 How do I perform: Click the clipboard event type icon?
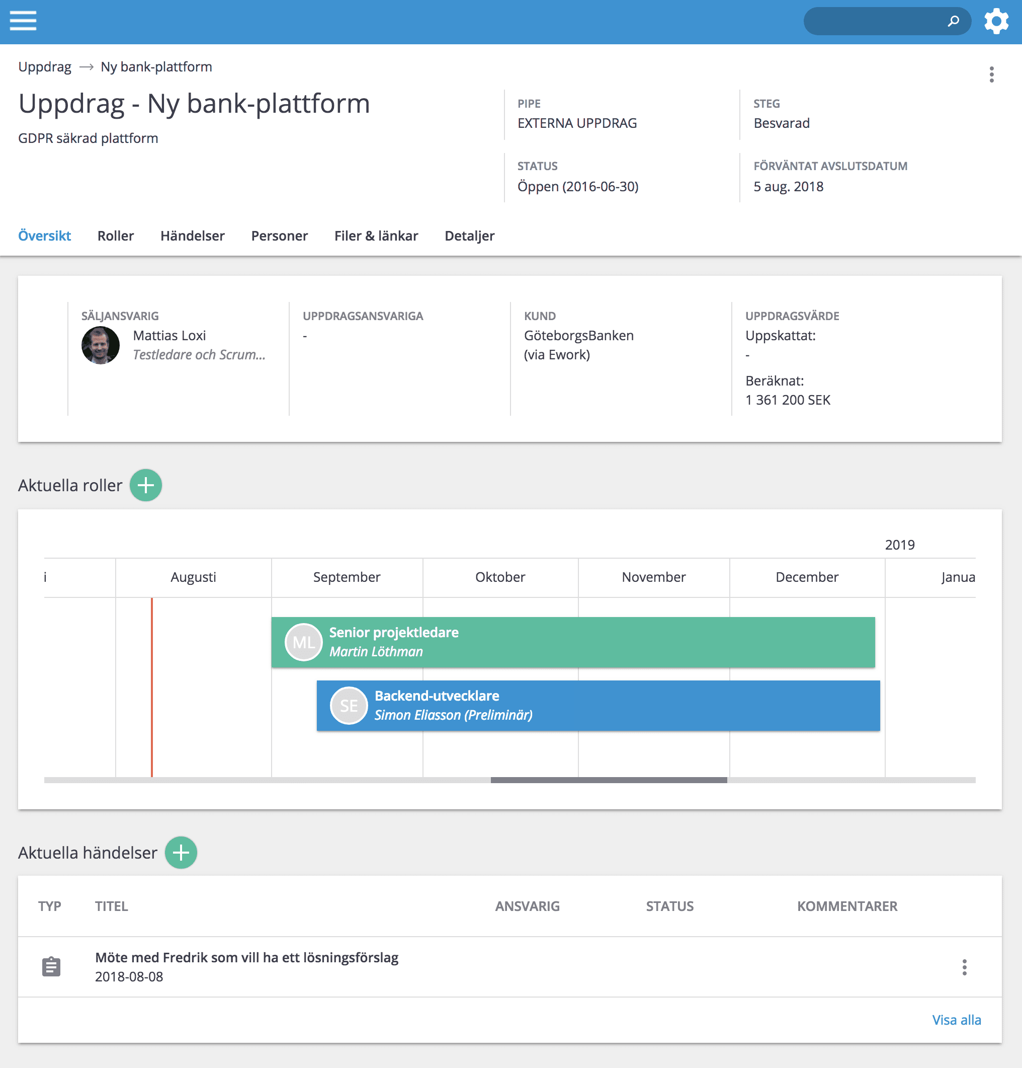pyautogui.click(x=51, y=967)
